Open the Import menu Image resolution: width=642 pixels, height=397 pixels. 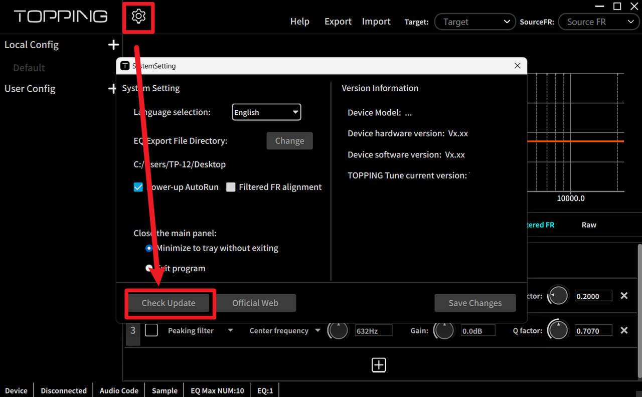pyautogui.click(x=376, y=22)
